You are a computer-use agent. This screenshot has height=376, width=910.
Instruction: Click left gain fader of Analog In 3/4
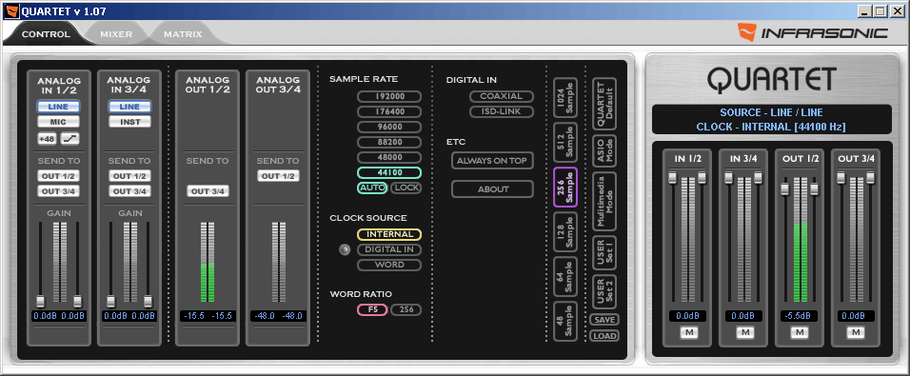click(110, 301)
